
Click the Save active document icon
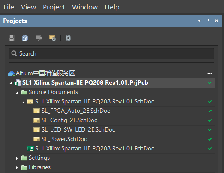(12, 38)
